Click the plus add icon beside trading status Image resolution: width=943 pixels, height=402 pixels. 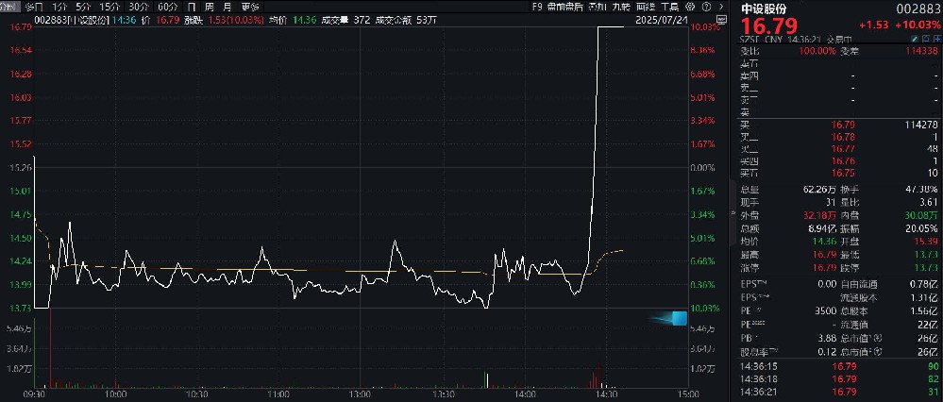937,39
